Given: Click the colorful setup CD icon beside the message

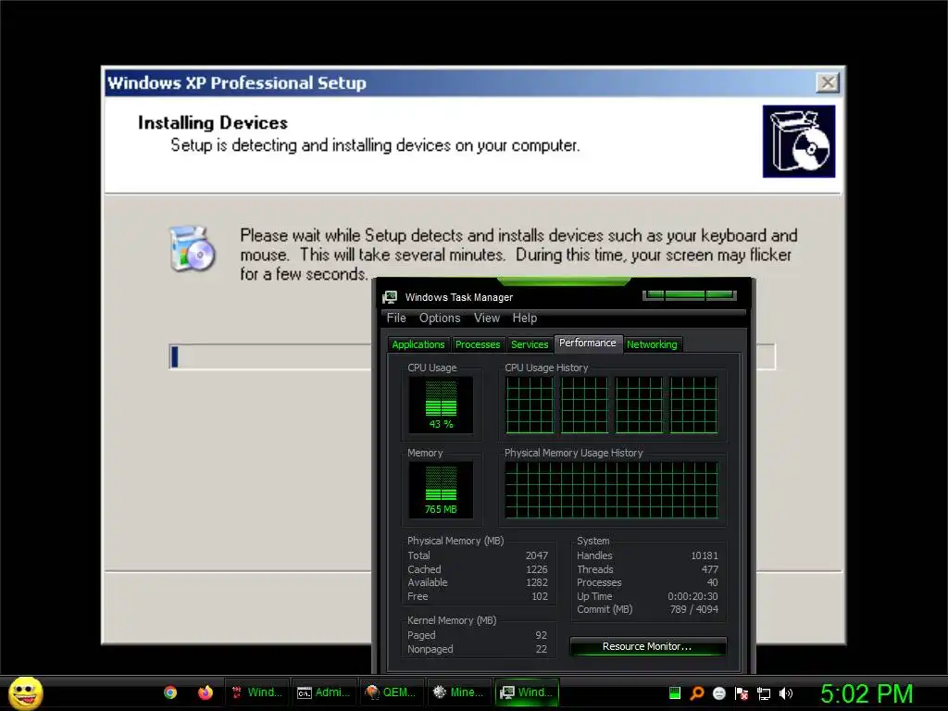Looking at the screenshot, I should pos(193,248).
